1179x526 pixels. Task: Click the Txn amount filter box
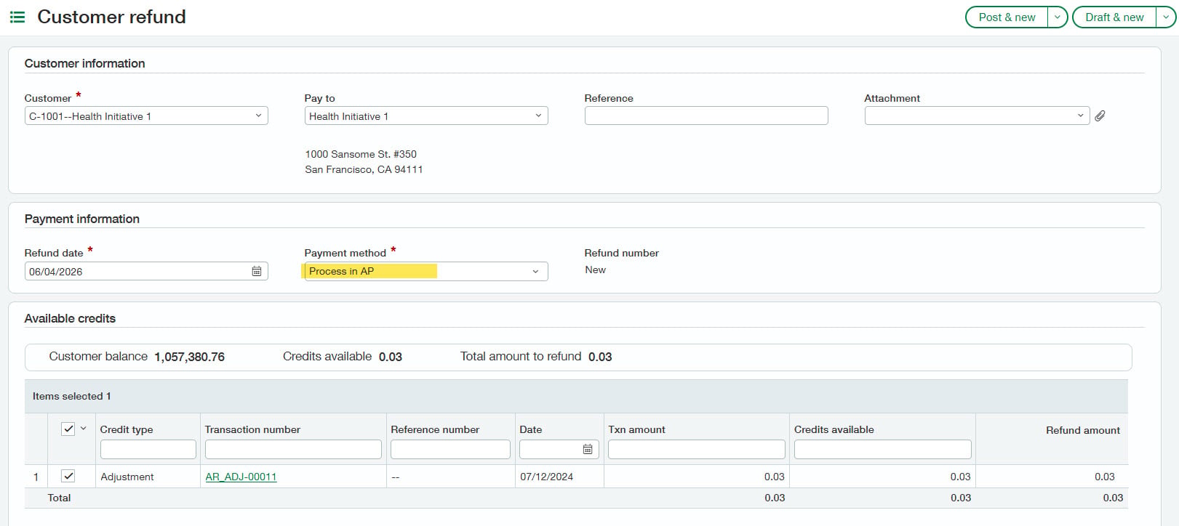[x=697, y=449]
